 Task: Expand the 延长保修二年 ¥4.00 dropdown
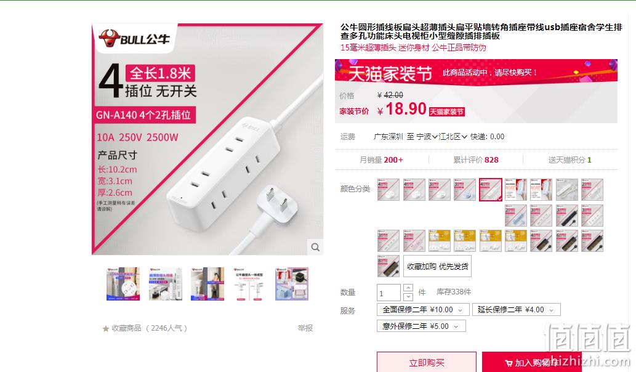click(517, 310)
